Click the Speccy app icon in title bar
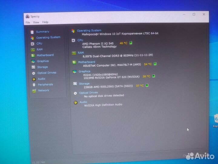This screenshot has width=218, height=164. click(x=28, y=16)
